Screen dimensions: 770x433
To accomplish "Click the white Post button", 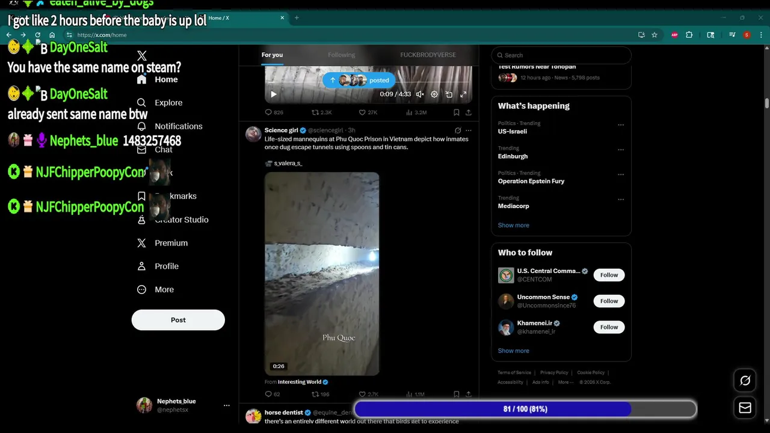I will coord(178,320).
